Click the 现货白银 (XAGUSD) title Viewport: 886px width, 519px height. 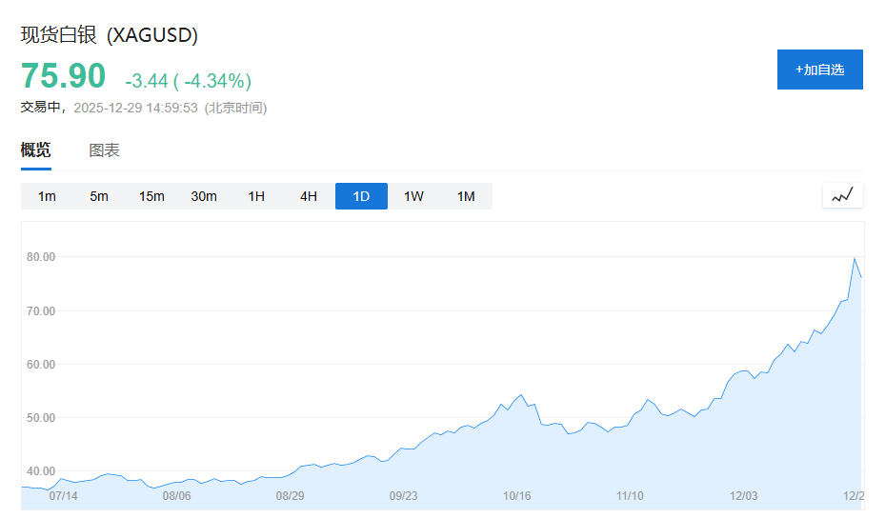click(110, 35)
